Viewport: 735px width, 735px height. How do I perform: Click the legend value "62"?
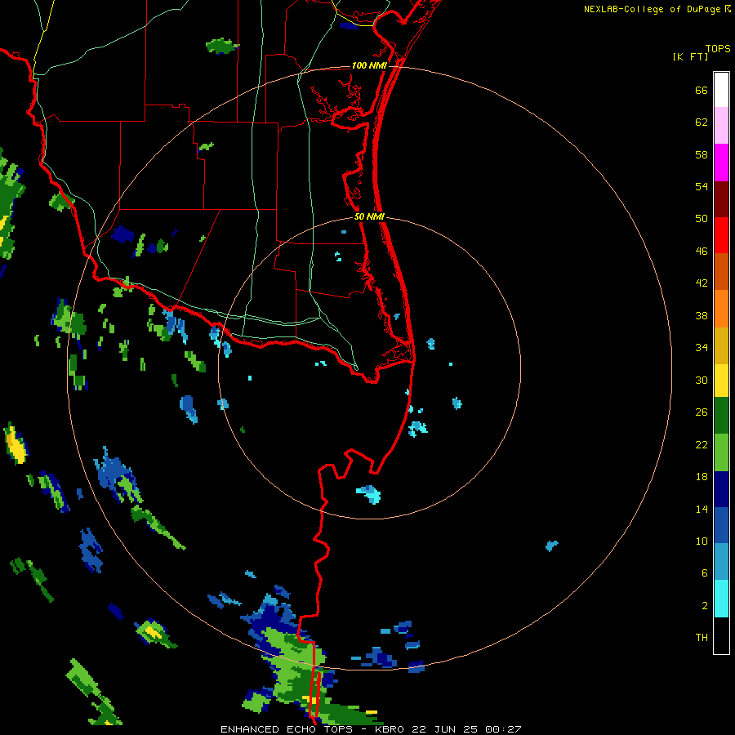702,122
